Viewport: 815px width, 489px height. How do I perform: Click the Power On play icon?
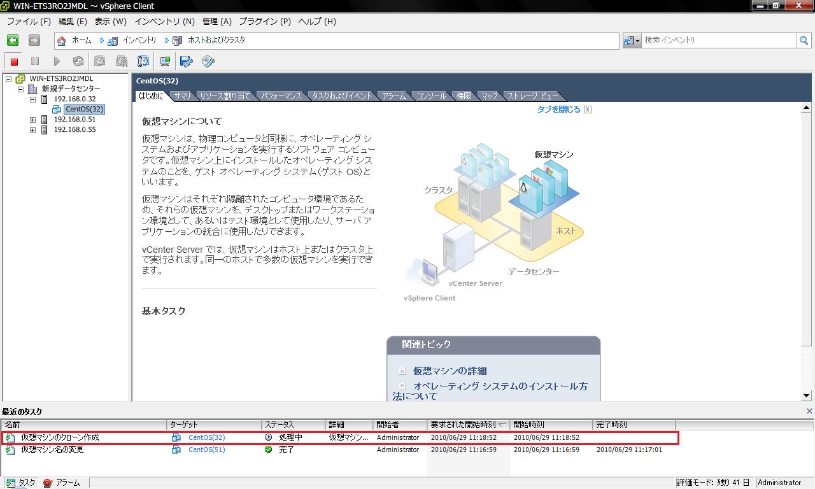57,62
